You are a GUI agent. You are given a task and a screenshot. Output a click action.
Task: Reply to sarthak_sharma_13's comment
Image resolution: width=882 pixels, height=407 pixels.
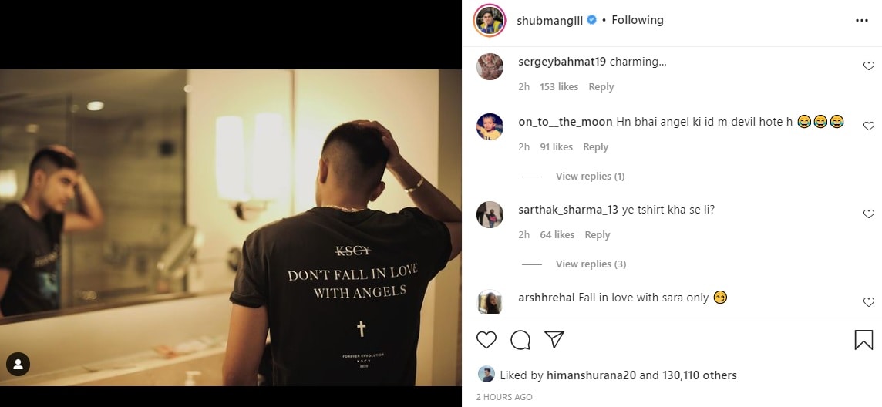point(598,235)
